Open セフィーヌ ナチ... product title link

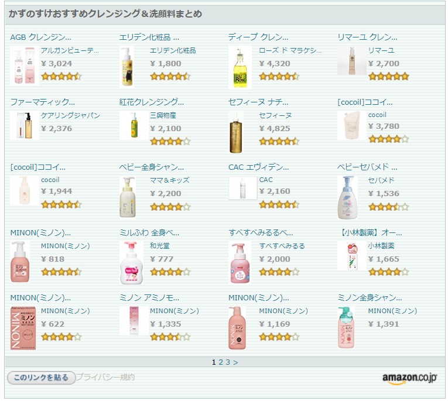pyautogui.click(x=258, y=102)
